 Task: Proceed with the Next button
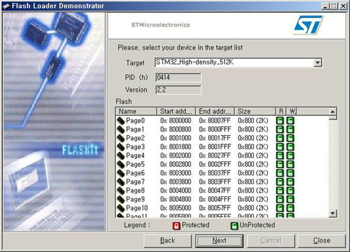[x=219, y=241]
